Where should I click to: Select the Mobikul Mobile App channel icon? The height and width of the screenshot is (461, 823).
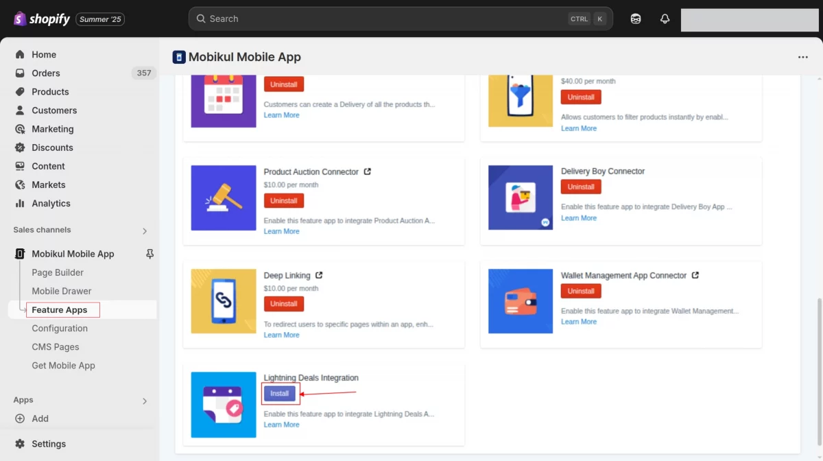(x=19, y=254)
